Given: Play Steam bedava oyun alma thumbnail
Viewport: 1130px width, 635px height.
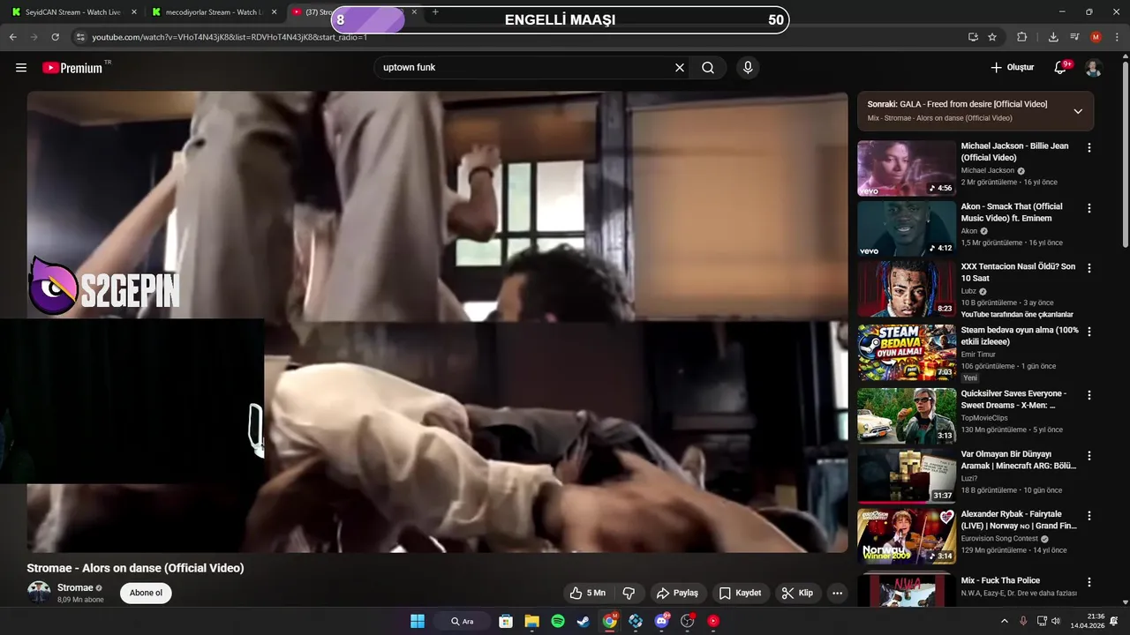Looking at the screenshot, I should pos(907,352).
